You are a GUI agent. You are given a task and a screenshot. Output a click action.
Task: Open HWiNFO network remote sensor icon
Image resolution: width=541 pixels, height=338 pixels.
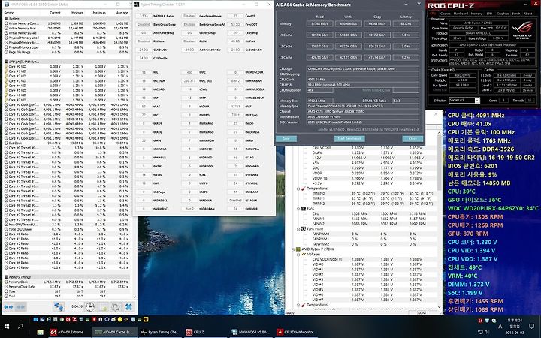[x=59, y=306]
